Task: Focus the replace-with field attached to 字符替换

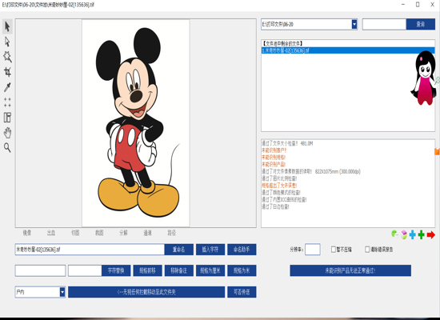Action: coord(85,270)
